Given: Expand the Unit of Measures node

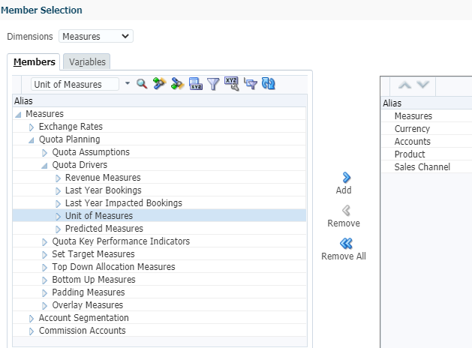Looking at the screenshot, I should [x=58, y=217].
